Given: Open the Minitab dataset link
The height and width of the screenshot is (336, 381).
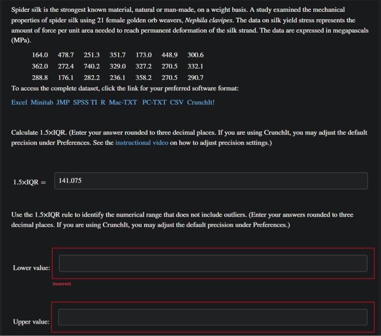Looking at the screenshot, I should 42,103.
